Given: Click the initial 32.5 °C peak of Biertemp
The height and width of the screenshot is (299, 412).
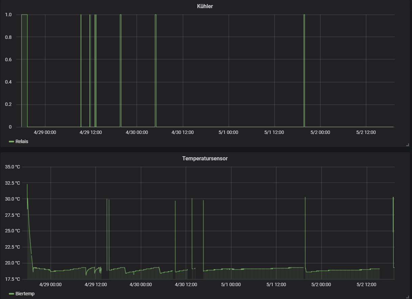Looking at the screenshot, I should click(x=27, y=185).
